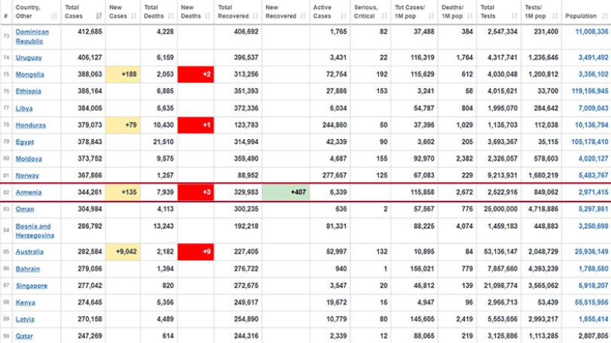Open the Honduras country link
Viewport: 611px width, 343px height.
30,125
